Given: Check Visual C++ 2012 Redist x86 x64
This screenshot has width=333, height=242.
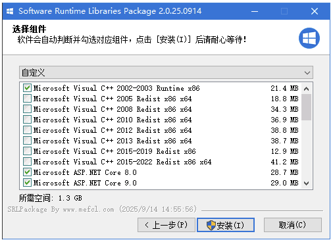Looking at the screenshot, I should 27,130.
